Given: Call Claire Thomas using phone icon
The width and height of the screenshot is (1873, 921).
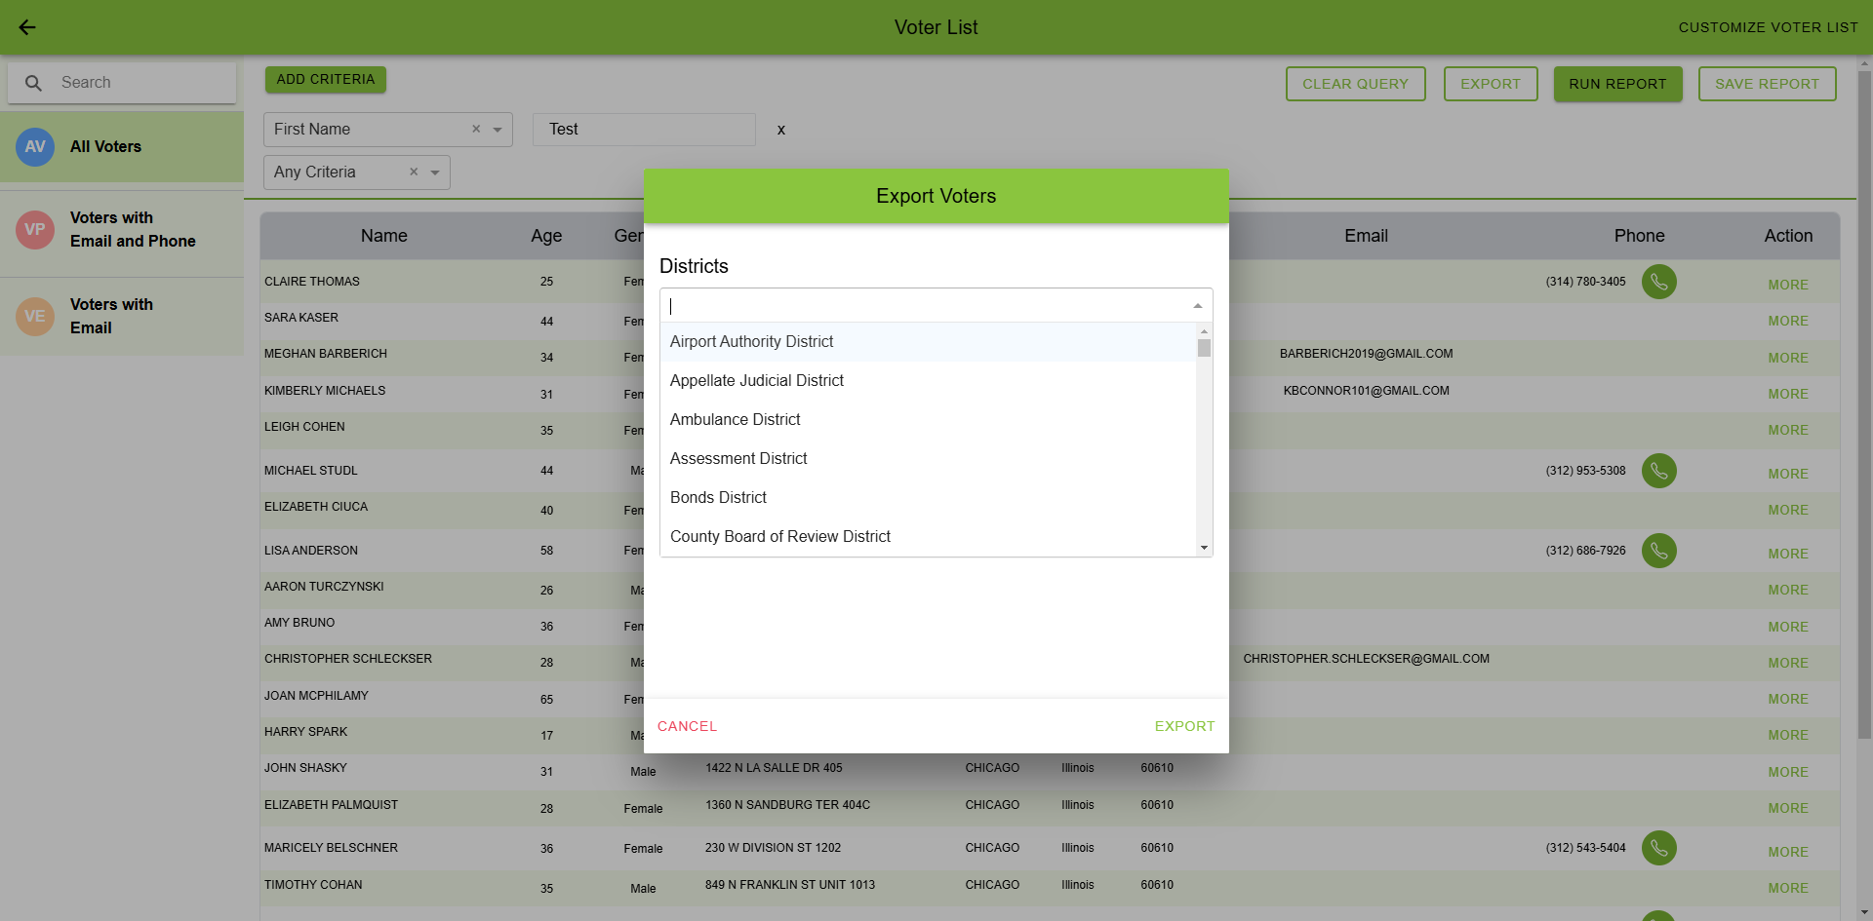Looking at the screenshot, I should click(x=1658, y=282).
